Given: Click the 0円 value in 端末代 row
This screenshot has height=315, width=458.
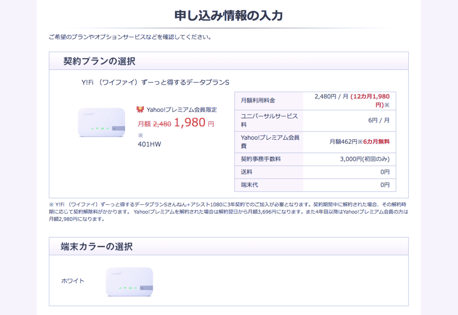Looking at the screenshot, I should 385,185.
